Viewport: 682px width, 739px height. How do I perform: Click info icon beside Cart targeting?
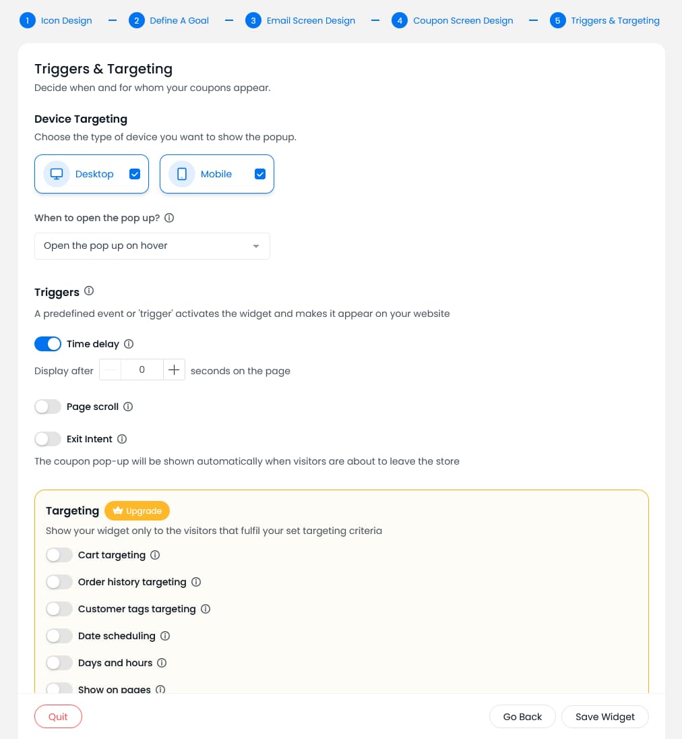point(155,555)
